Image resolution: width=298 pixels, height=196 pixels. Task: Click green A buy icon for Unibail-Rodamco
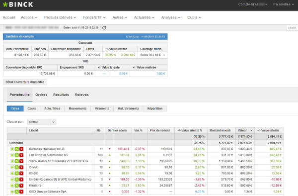point(17,180)
